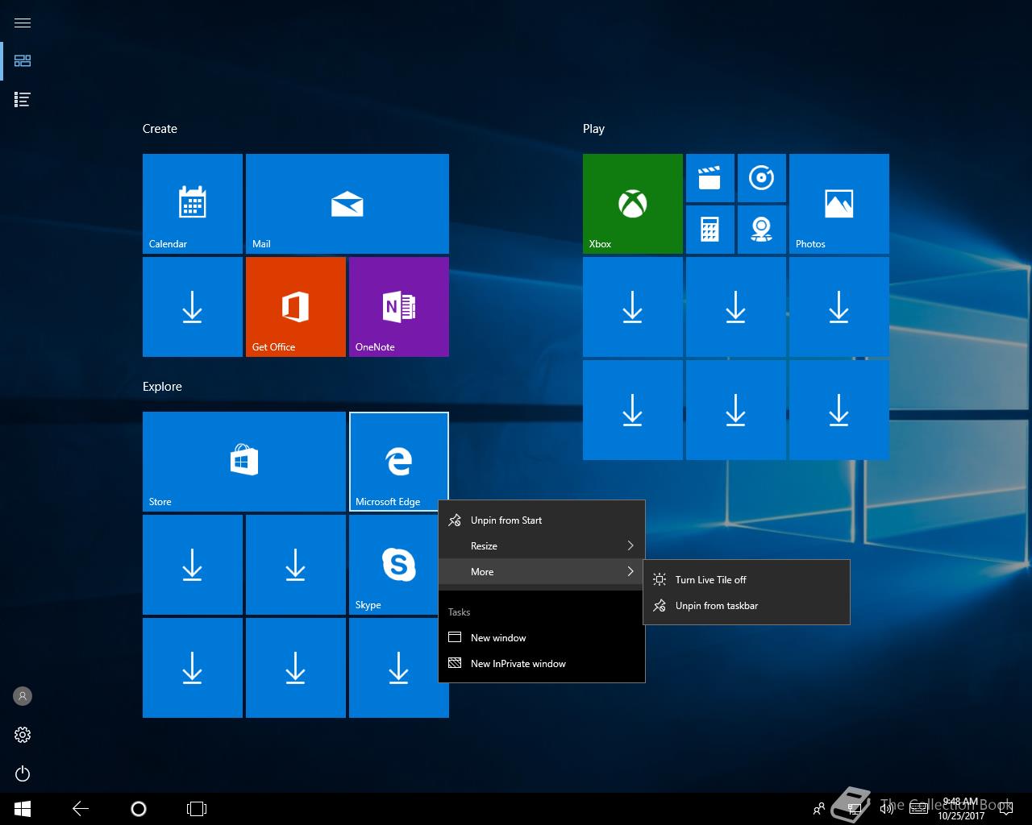The image size is (1032, 825).
Task: Select More in the context menu
Action: (542, 571)
